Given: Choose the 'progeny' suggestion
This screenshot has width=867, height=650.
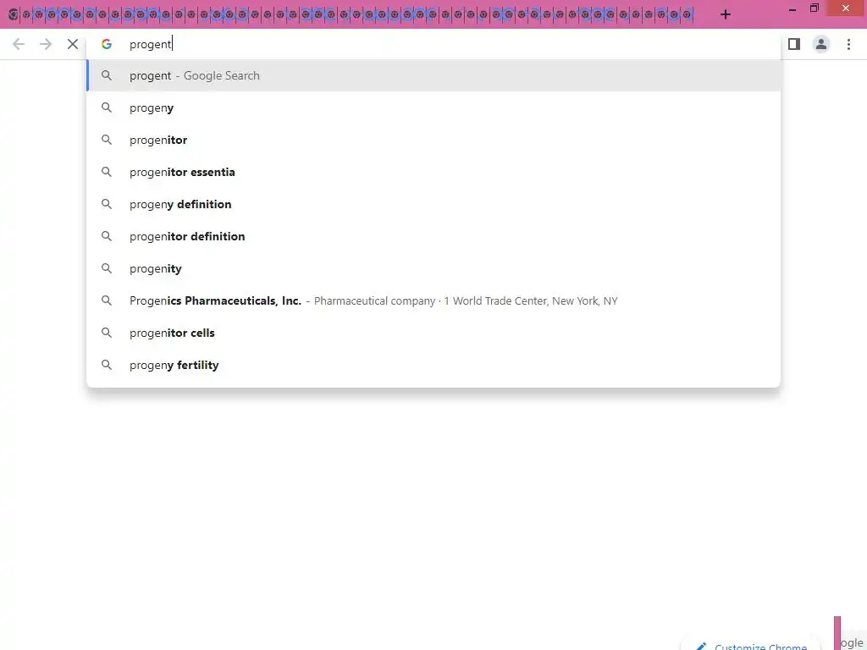Looking at the screenshot, I should [x=433, y=107].
